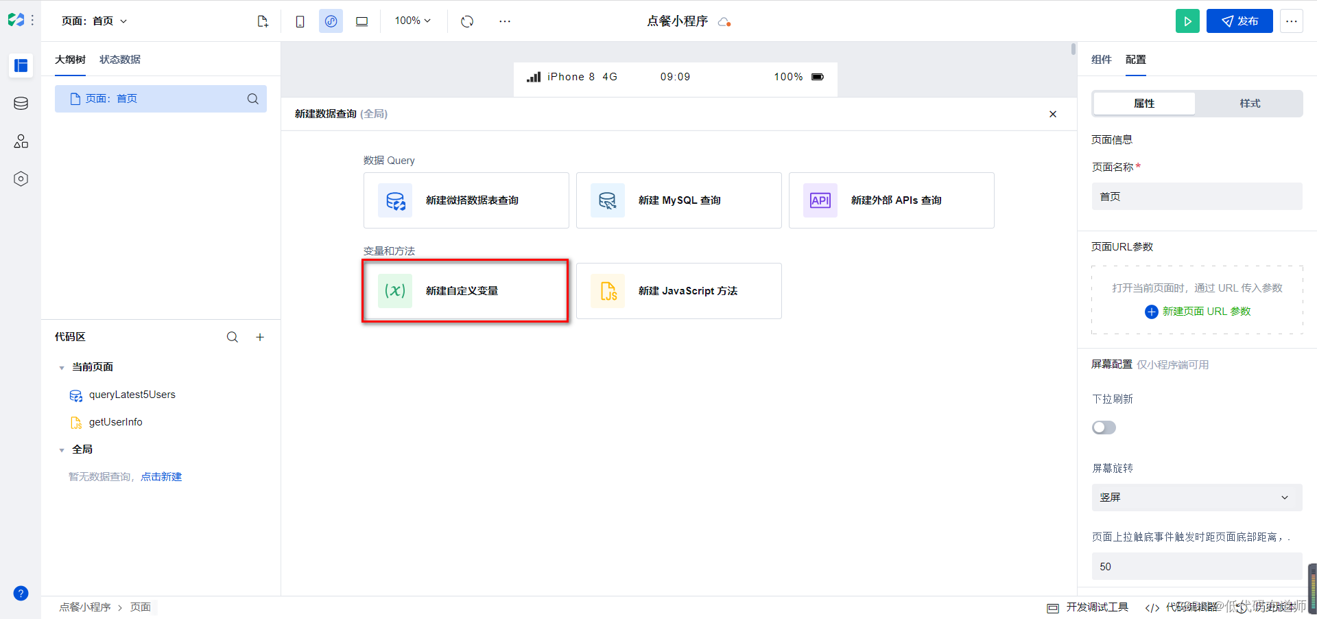Open the 100% zoom dropdown
Viewport: 1317px width, 619px height.
coord(412,21)
